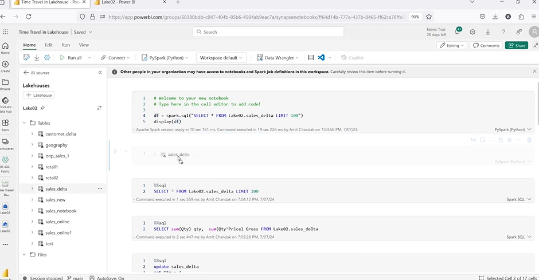Click the app launcher grid icon
The image size is (539, 280).
coord(5,32)
